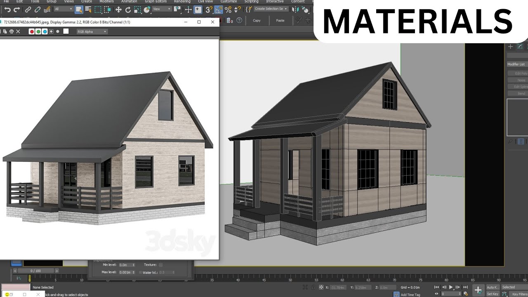Click the Use Pivot Point Center icon
The width and height of the screenshot is (528, 297).
click(x=177, y=9)
